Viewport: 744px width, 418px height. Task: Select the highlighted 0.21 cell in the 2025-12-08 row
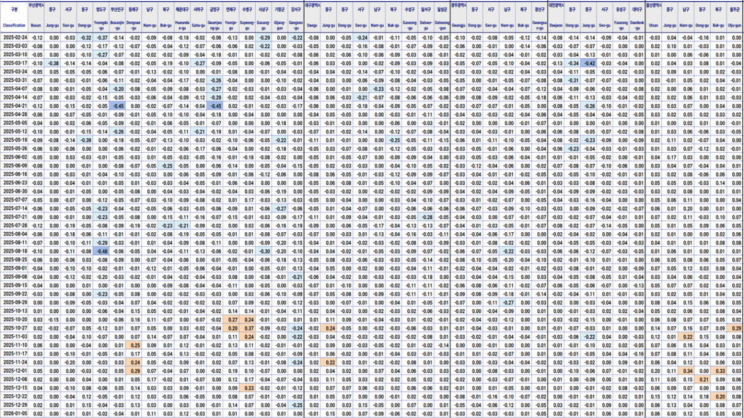[702, 379]
